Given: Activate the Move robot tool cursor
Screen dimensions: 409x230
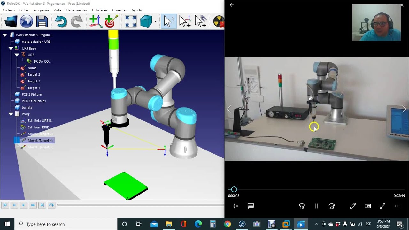Looking at the screenshot, I should pos(200,22).
